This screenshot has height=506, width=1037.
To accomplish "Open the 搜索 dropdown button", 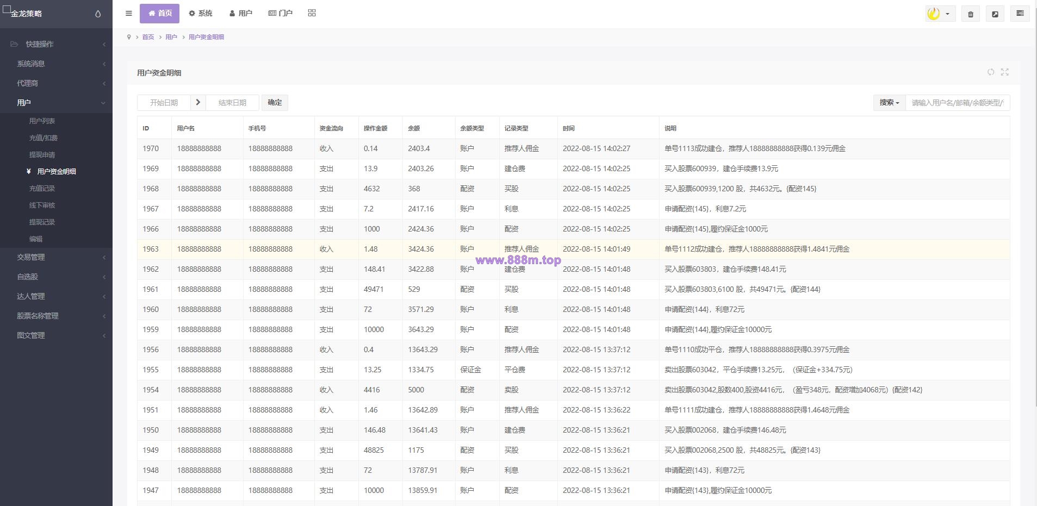I will [889, 102].
